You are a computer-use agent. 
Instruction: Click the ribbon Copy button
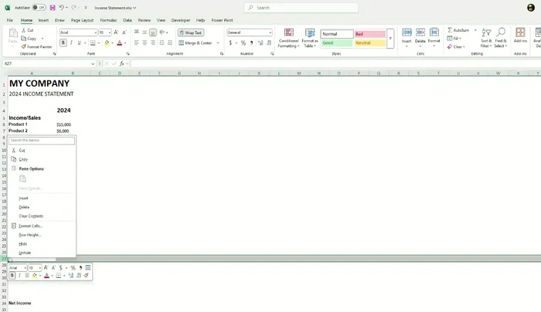point(29,39)
